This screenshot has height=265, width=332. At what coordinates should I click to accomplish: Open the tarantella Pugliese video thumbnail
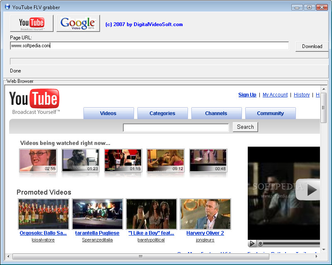[98, 214]
